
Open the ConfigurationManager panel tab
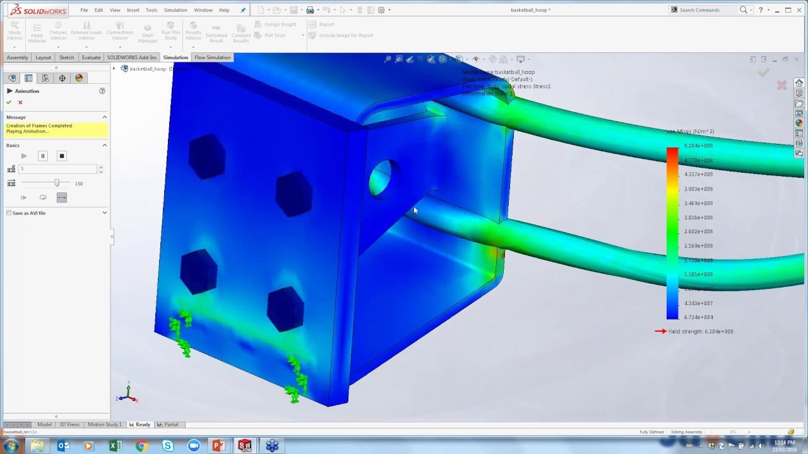click(x=45, y=78)
